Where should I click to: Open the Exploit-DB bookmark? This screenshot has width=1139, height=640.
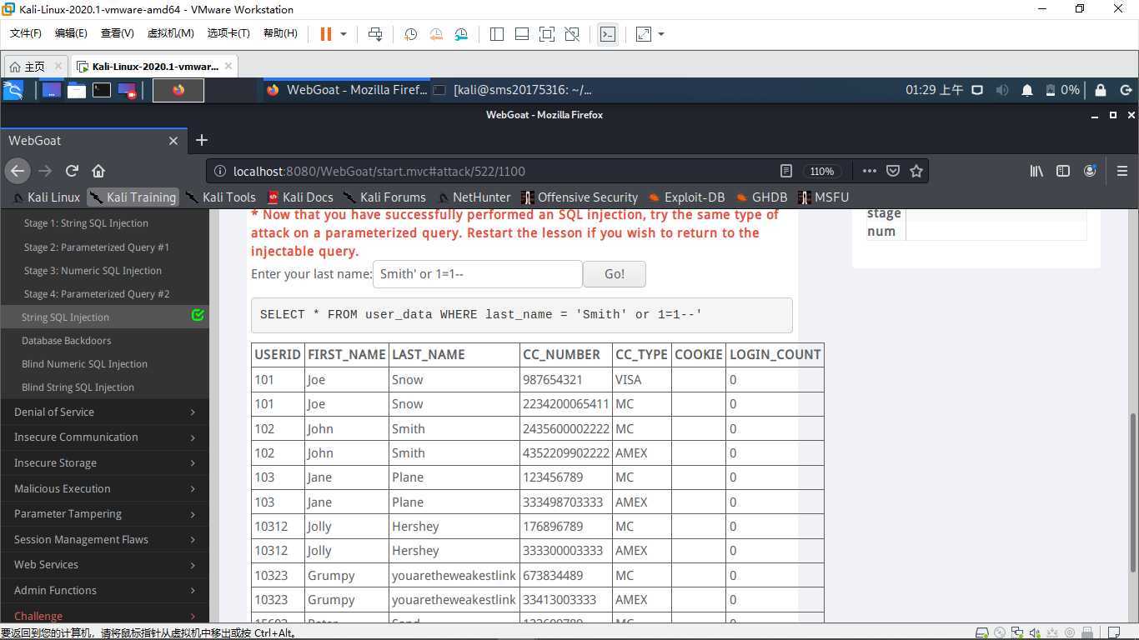click(x=686, y=197)
